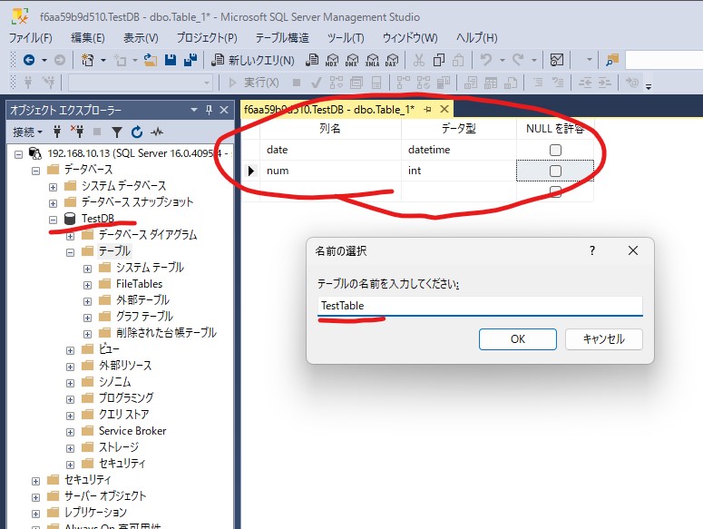703x529 pixels.
Task: Toggle Allow NULL for date column
Action: pyautogui.click(x=555, y=150)
